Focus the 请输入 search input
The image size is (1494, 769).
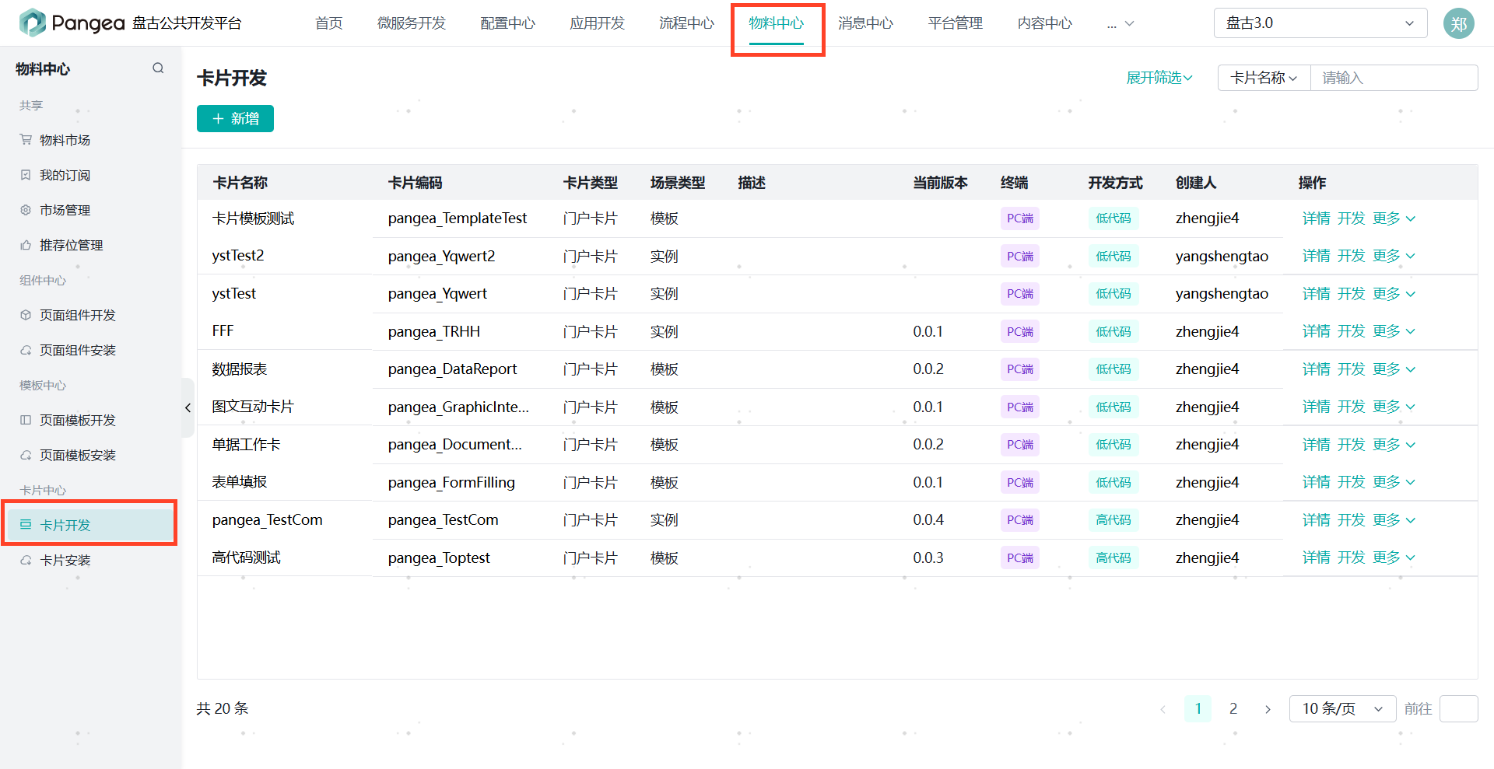point(1394,78)
